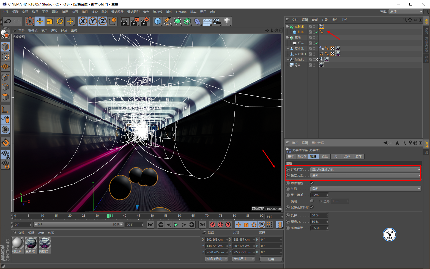Viewport: 430px width, 269px height.
Task: Click the 应用 button
Action: tap(271, 259)
